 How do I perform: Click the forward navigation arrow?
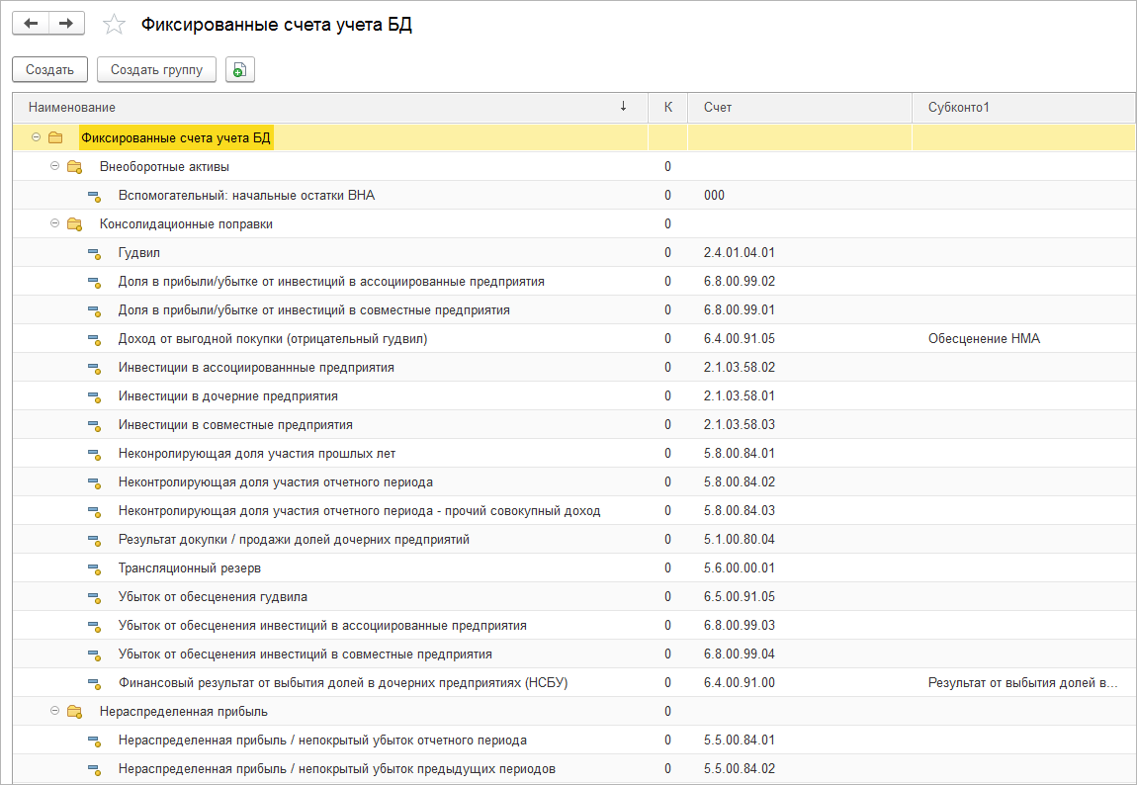65,24
